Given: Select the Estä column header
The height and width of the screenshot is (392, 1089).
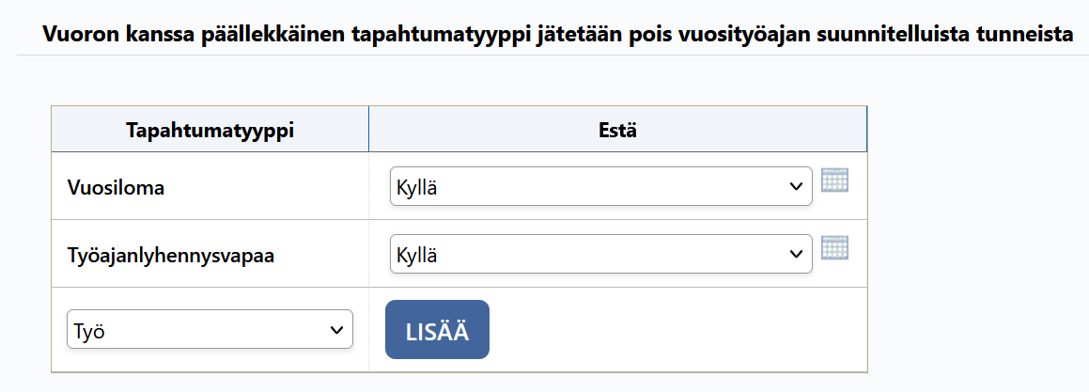Looking at the screenshot, I should (618, 130).
